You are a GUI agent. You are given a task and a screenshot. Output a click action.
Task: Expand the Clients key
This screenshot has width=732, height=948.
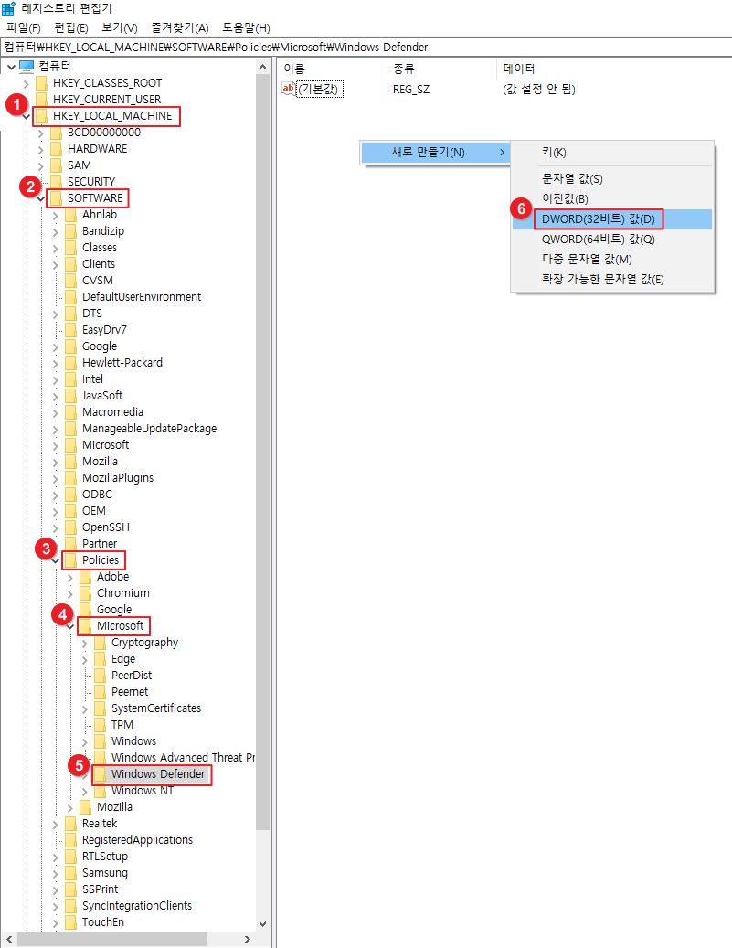[x=55, y=265]
